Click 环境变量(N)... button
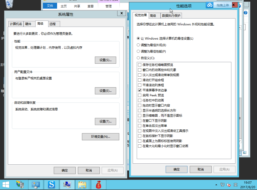Image resolution: width=257 pixels, height=190 pixels. click(100, 137)
